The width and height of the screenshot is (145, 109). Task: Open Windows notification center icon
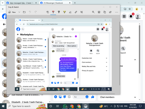tap(140, 106)
